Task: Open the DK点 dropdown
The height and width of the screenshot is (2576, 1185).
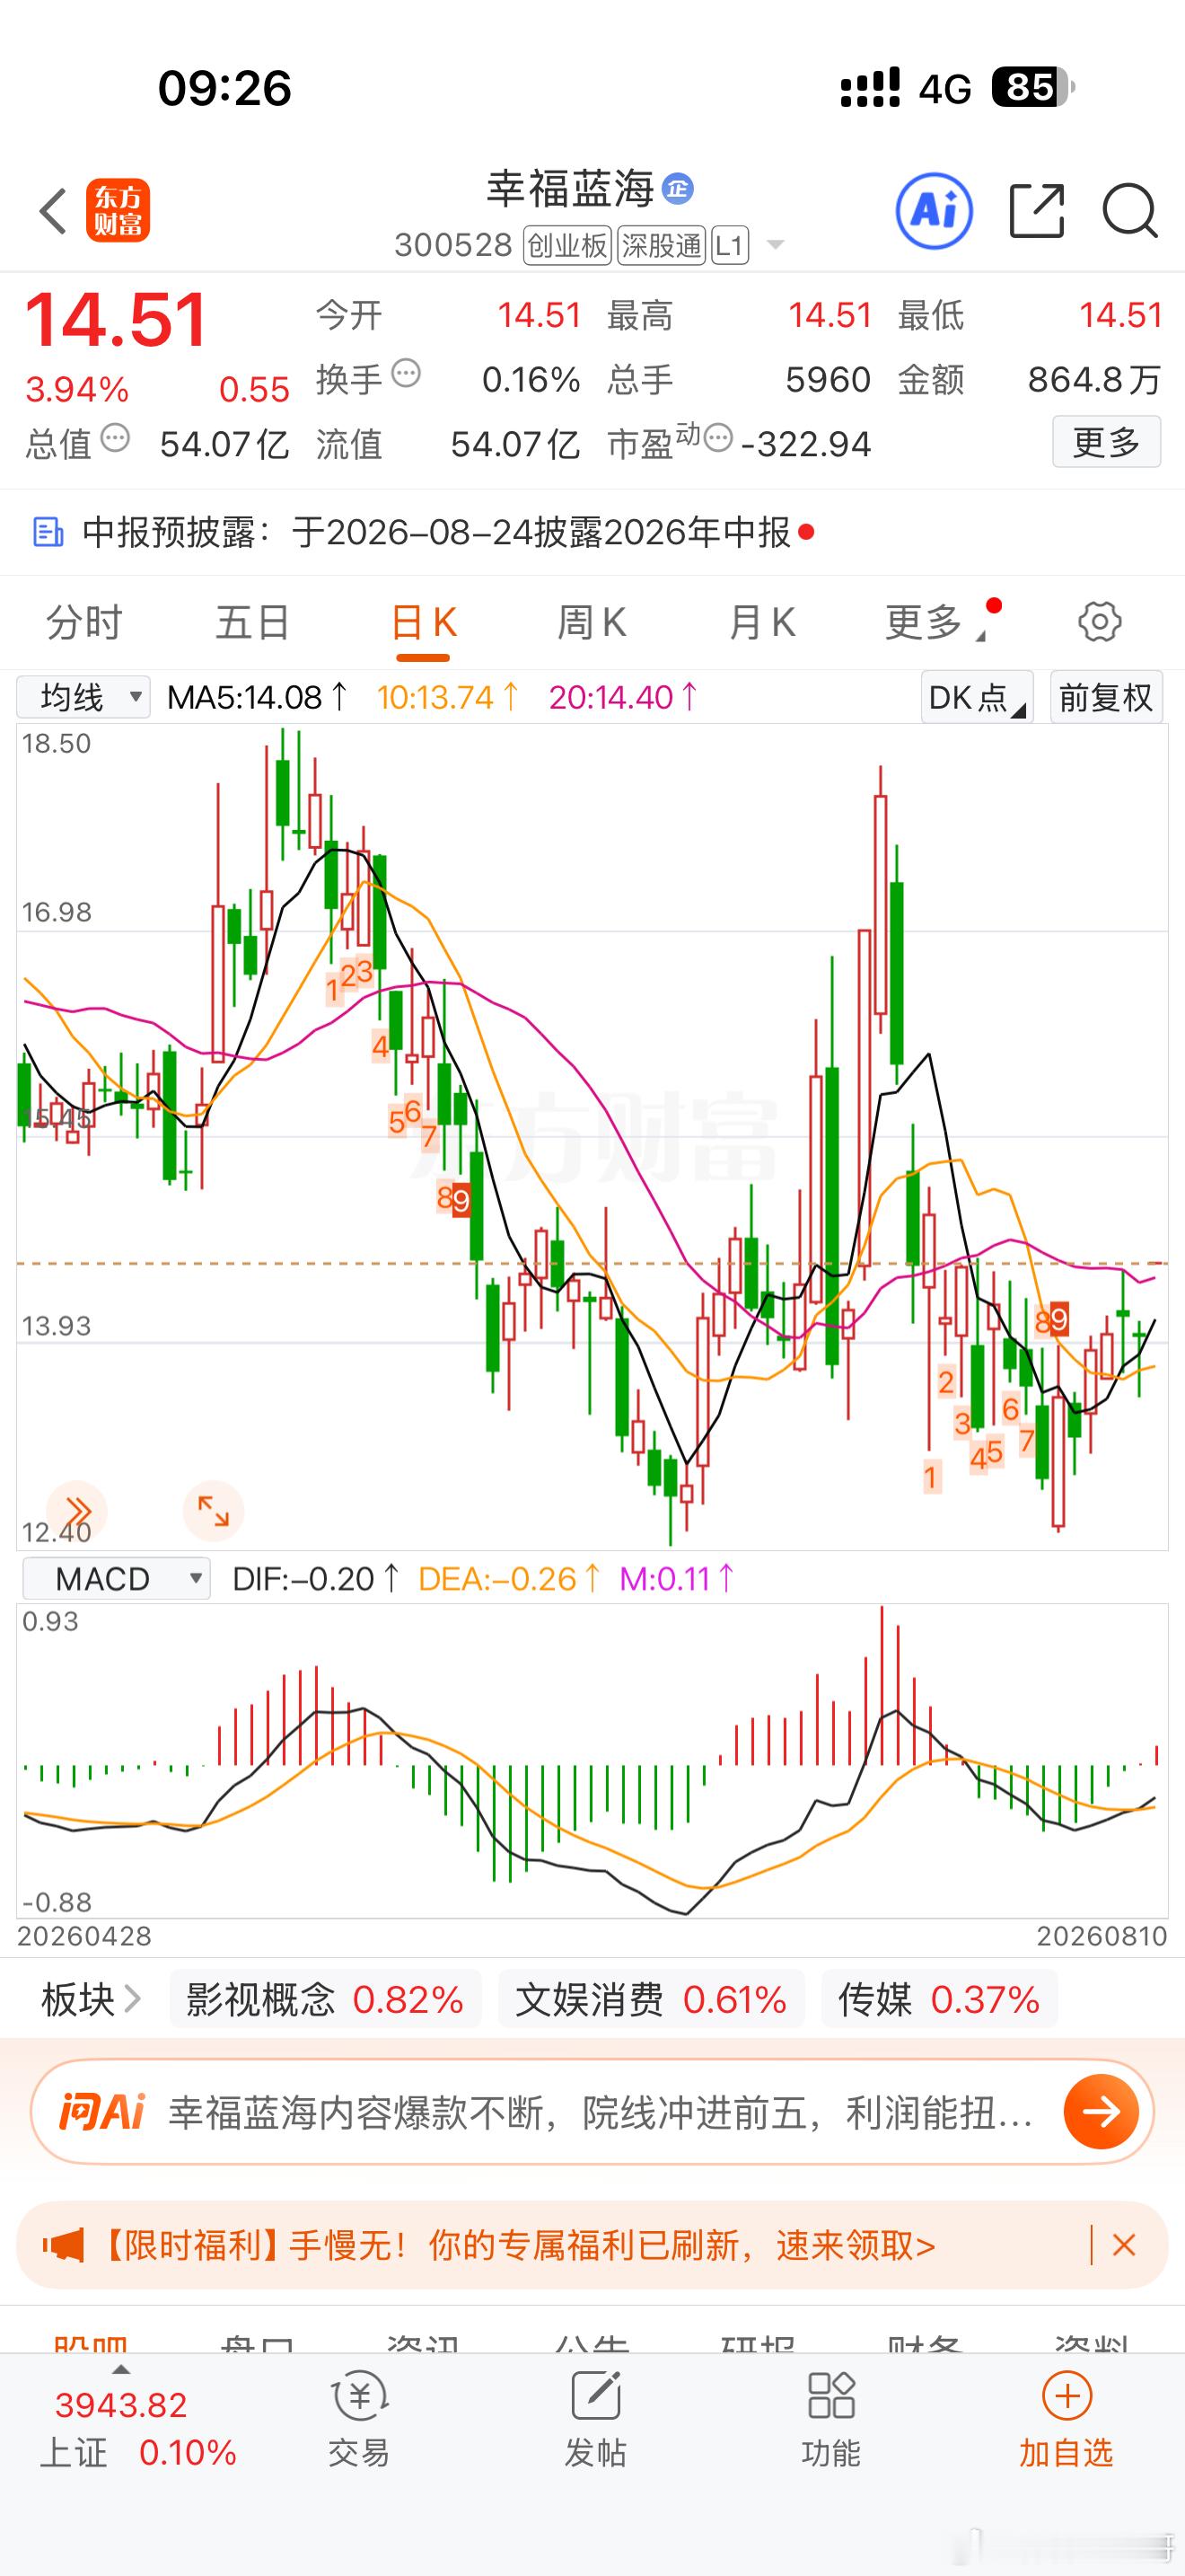Action: pyautogui.click(x=976, y=697)
